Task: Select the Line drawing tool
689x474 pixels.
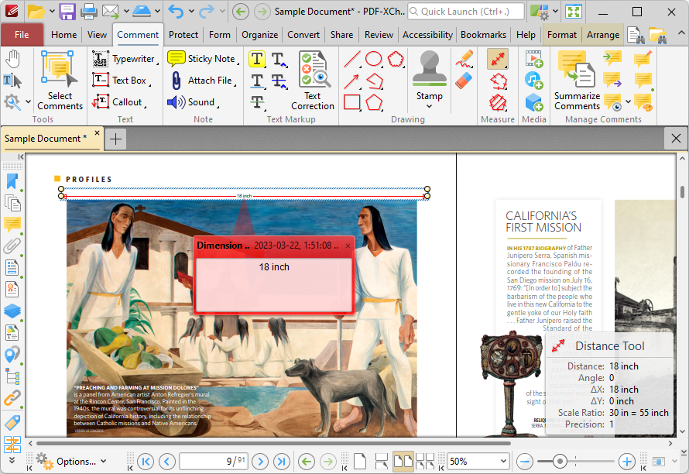Action: click(352, 59)
